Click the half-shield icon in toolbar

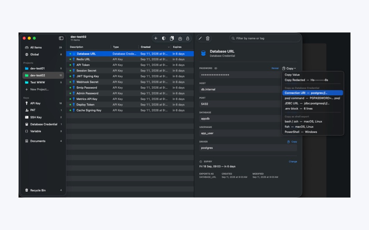coord(164,38)
